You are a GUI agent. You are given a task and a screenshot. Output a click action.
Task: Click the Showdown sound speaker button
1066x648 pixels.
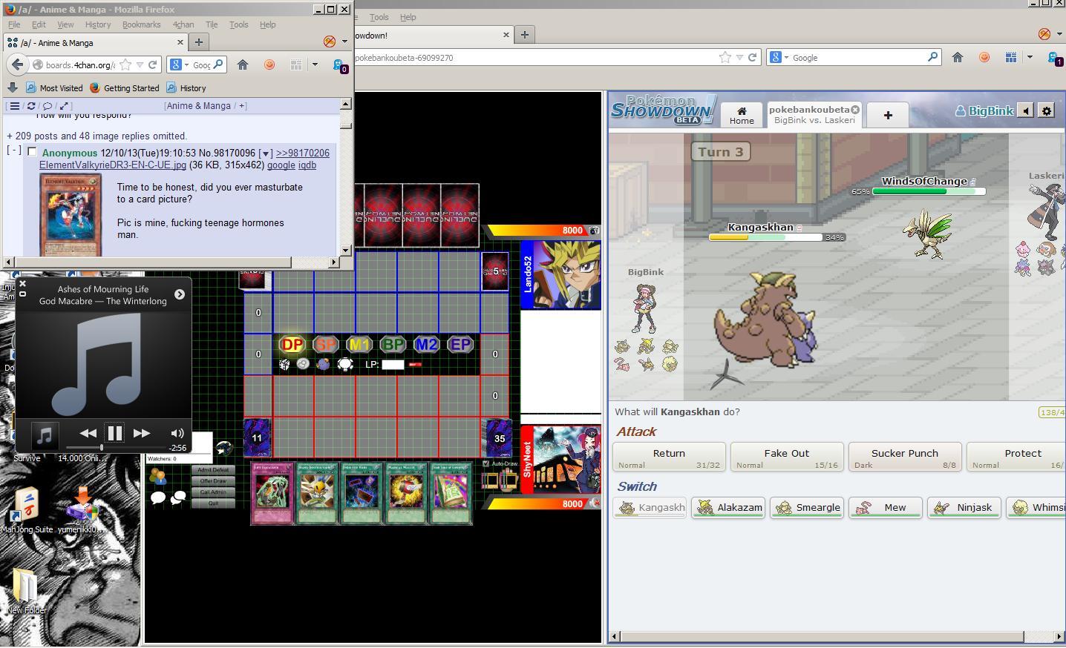tap(1025, 110)
